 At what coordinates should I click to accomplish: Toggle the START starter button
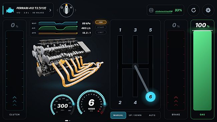pyautogui.click(x=101, y=27)
